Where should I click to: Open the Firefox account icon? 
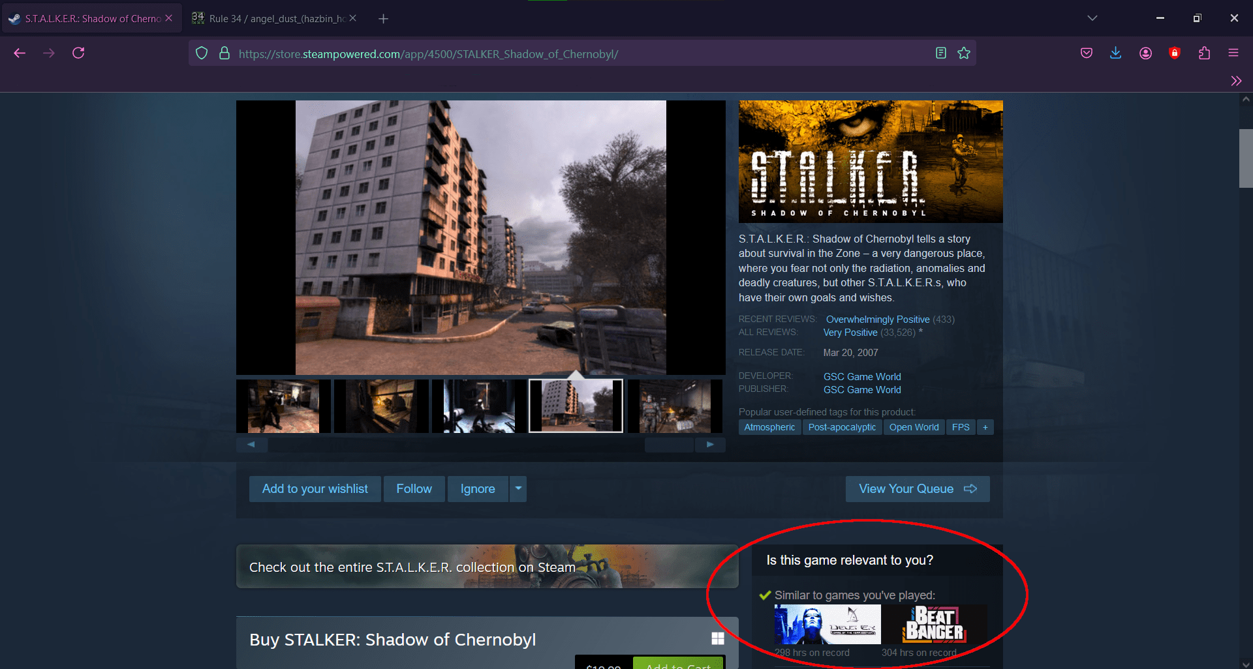[1145, 53]
